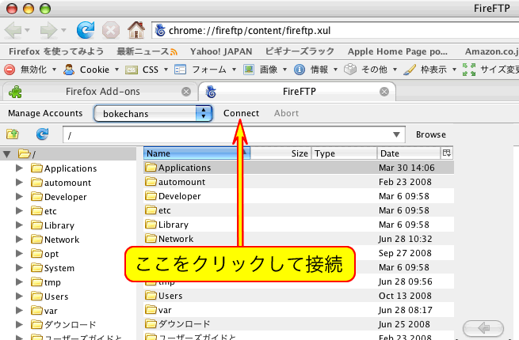Click the puzzle icon on Firefox Add-ons tab

point(15,92)
